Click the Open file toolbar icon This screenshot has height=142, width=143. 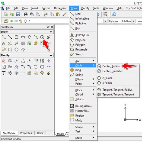point(12,14)
